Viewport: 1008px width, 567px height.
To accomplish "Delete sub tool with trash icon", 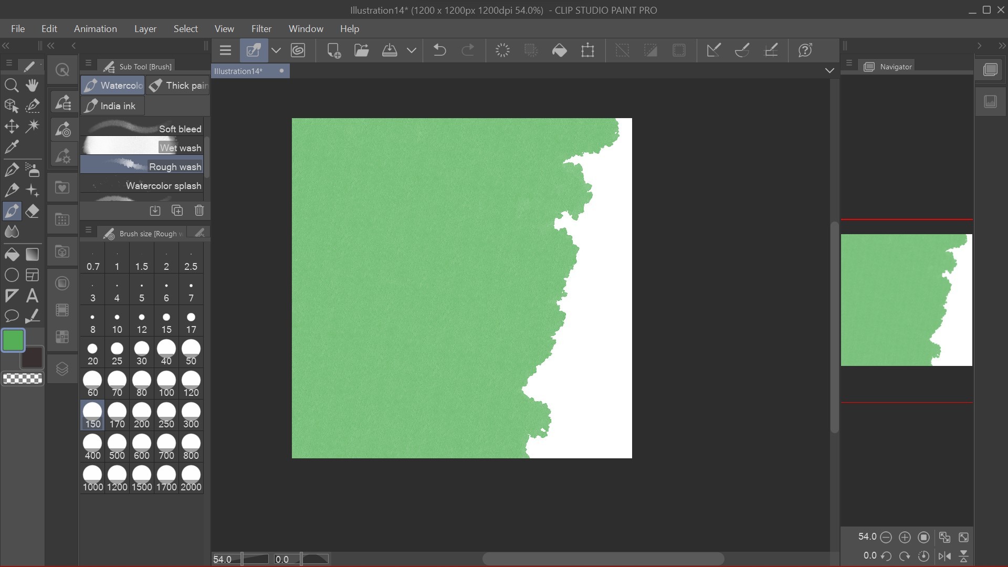I will click(199, 211).
